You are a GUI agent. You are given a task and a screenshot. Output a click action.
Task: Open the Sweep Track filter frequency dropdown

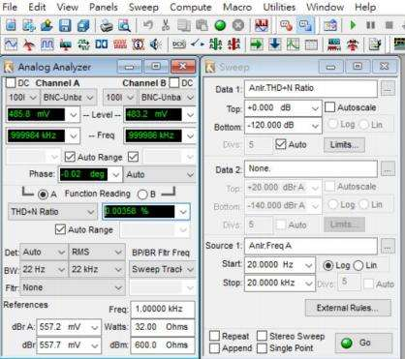(x=163, y=269)
